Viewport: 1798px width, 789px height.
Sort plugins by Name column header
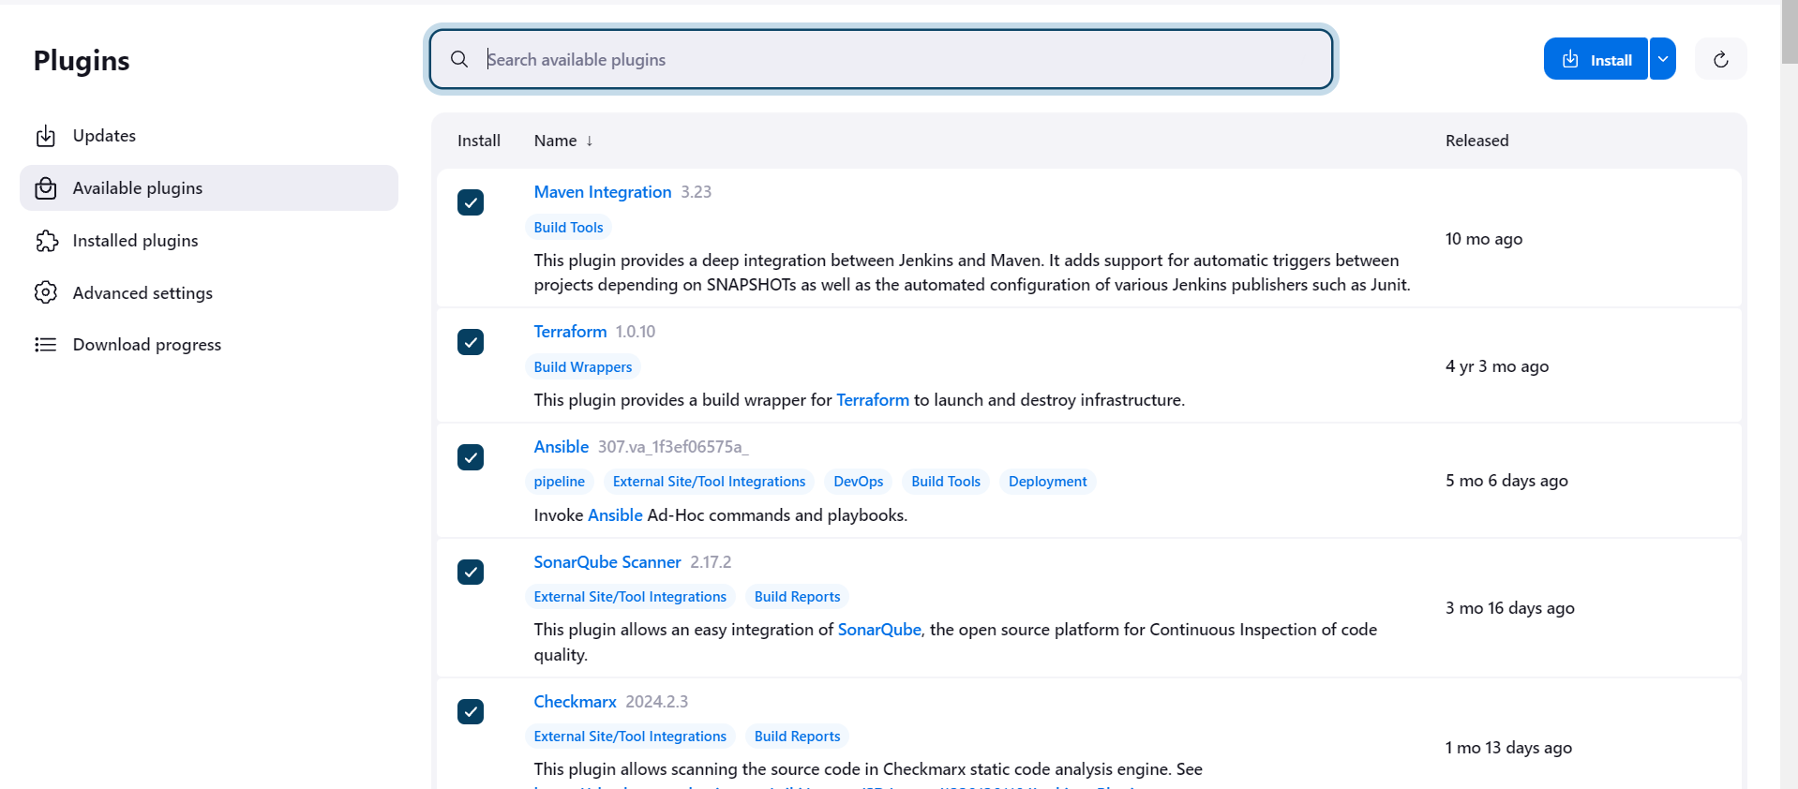coord(563,141)
